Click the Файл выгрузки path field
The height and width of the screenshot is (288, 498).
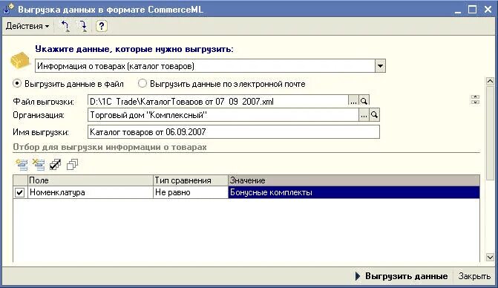tap(218, 101)
